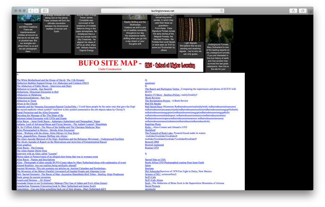The width and height of the screenshot is (325, 207).
Task: Show all tabs overview icon
Action: point(303,11)
